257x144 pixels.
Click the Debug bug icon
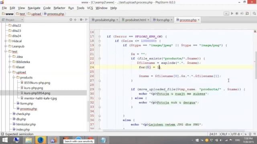coord(237,14)
